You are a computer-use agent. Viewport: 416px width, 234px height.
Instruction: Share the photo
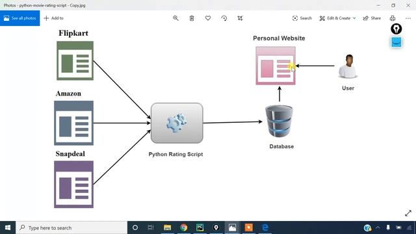372,18
